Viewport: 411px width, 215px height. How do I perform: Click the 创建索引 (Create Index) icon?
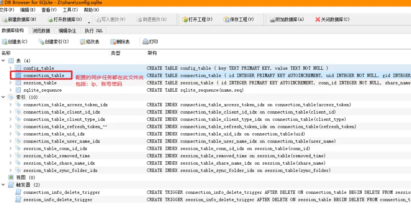click(x=41, y=42)
